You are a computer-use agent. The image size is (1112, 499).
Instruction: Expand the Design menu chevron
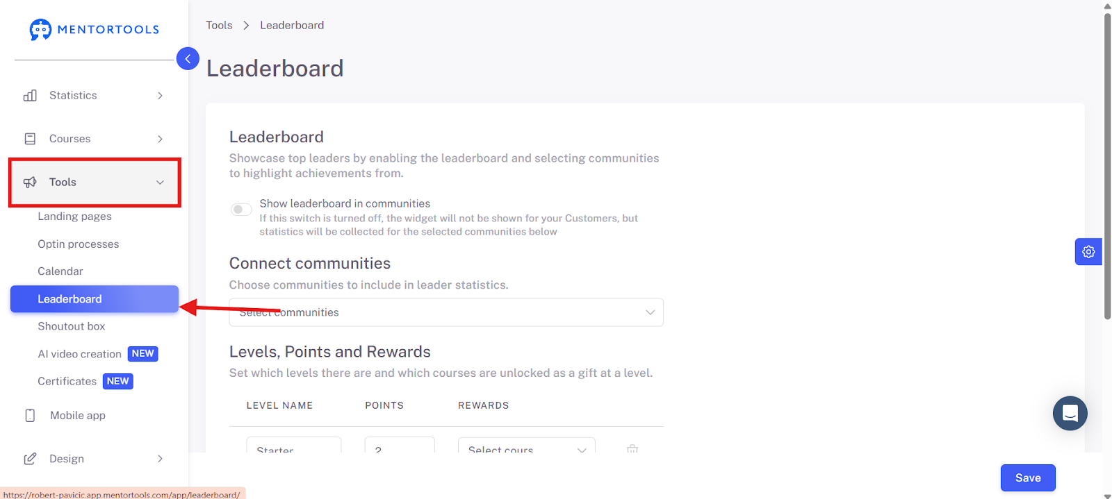tap(160, 459)
